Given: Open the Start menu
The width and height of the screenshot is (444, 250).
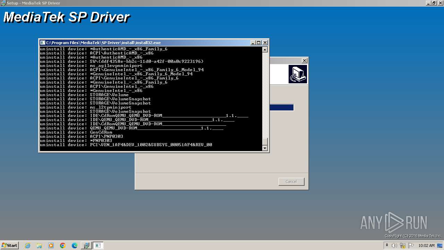Looking at the screenshot, I should point(9,245).
